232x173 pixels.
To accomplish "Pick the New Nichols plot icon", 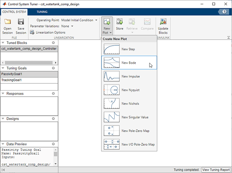I will pos(112,104).
